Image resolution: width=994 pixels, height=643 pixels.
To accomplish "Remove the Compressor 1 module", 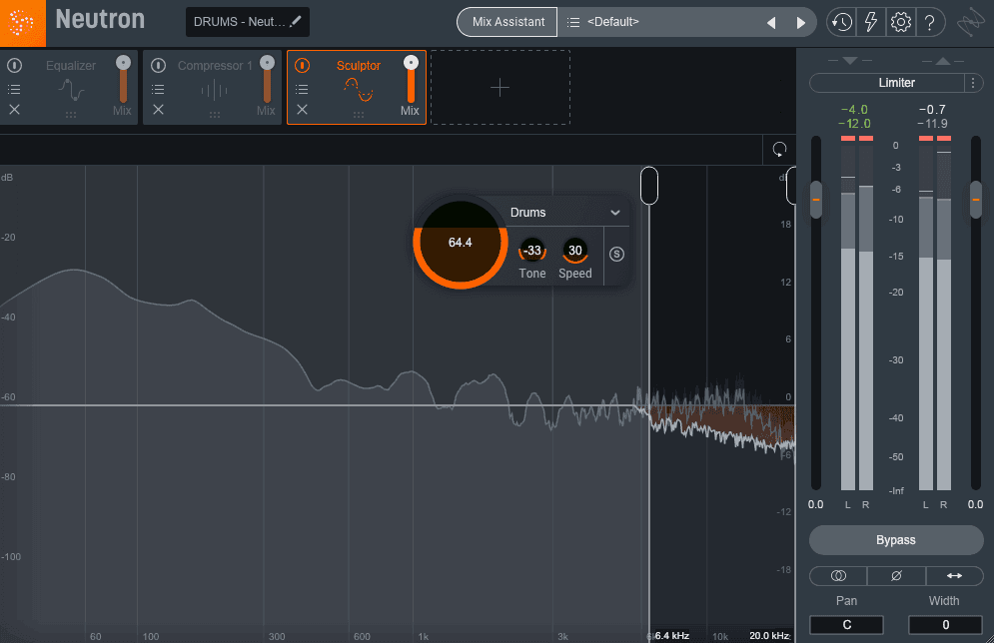I will tap(158, 110).
